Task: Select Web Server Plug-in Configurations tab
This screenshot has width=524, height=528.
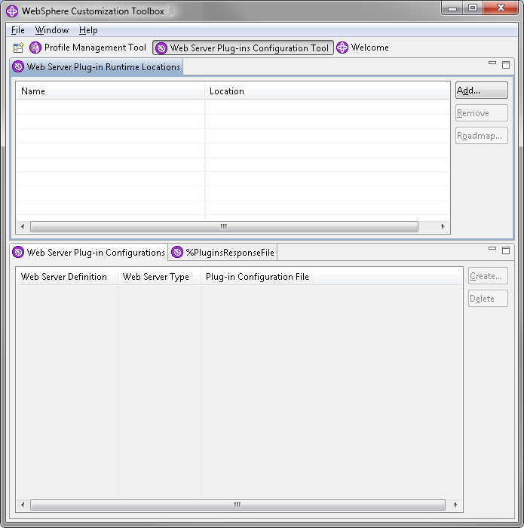Action: tap(89, 252)
